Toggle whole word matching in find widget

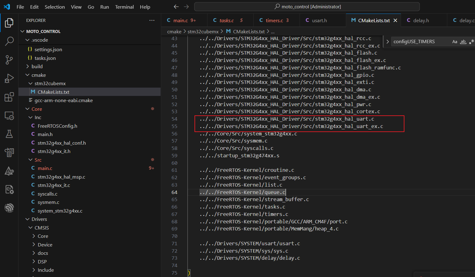point(463,41)
